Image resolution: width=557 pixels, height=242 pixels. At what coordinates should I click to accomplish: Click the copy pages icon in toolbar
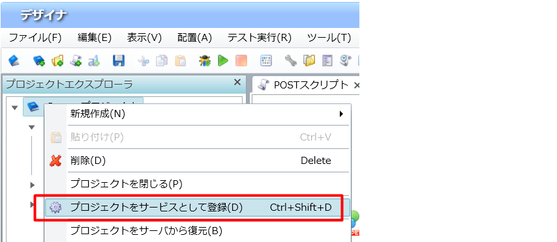(162, 60)
